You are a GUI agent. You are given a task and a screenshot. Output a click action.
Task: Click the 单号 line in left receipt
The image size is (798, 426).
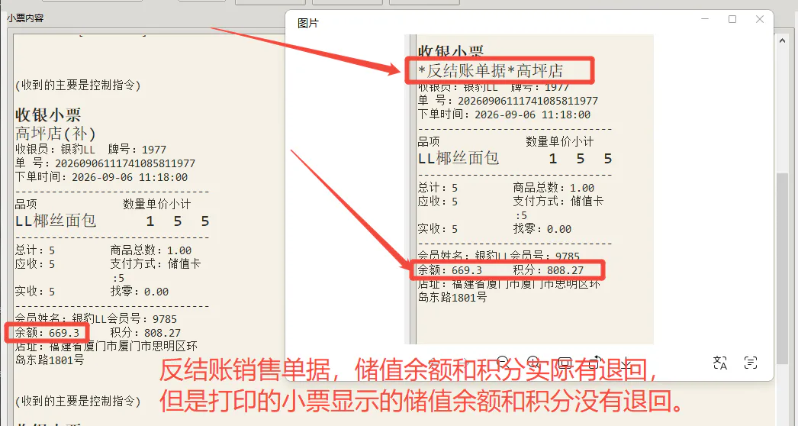coord(105,163)
